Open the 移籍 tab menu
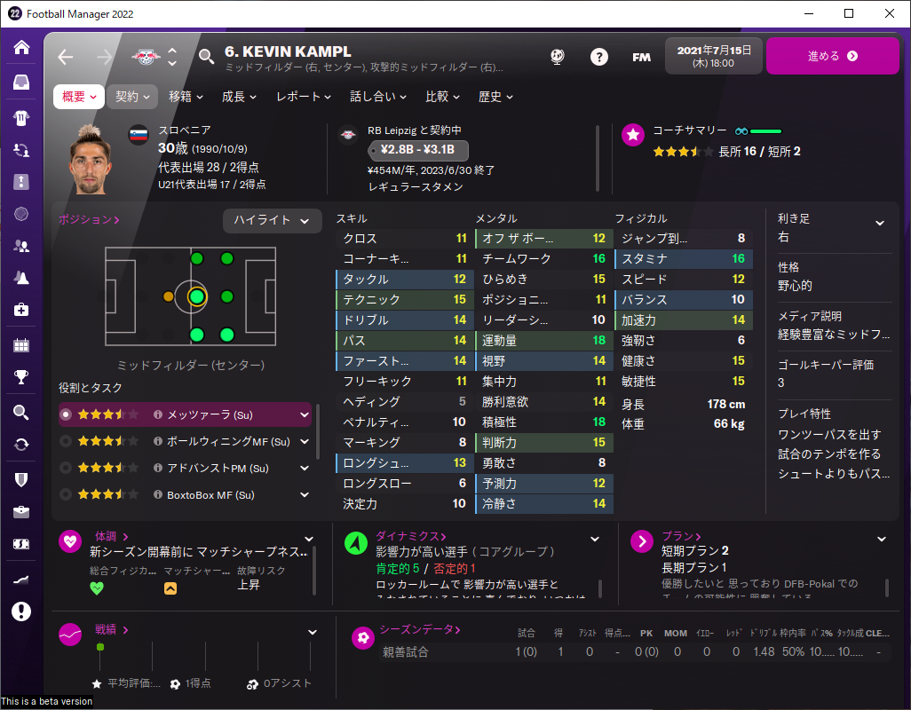The image size is (911, 710). tap(186, 97)
